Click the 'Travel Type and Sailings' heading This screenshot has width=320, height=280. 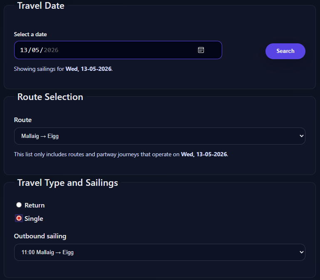67,183
